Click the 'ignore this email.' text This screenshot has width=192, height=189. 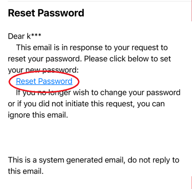[x=38, y=115]
